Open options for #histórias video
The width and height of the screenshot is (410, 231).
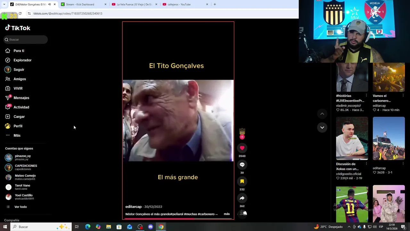(x=366, y=96)
